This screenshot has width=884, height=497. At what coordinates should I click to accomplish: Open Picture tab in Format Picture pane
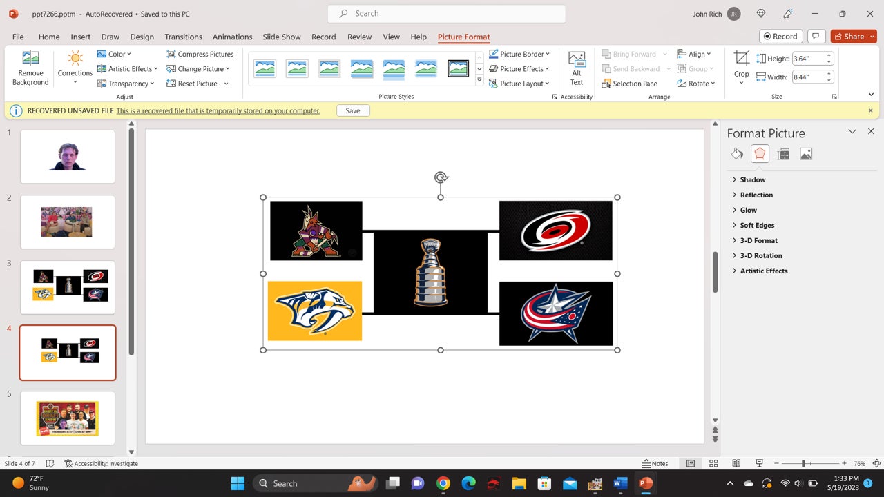(x=805, y=154)
